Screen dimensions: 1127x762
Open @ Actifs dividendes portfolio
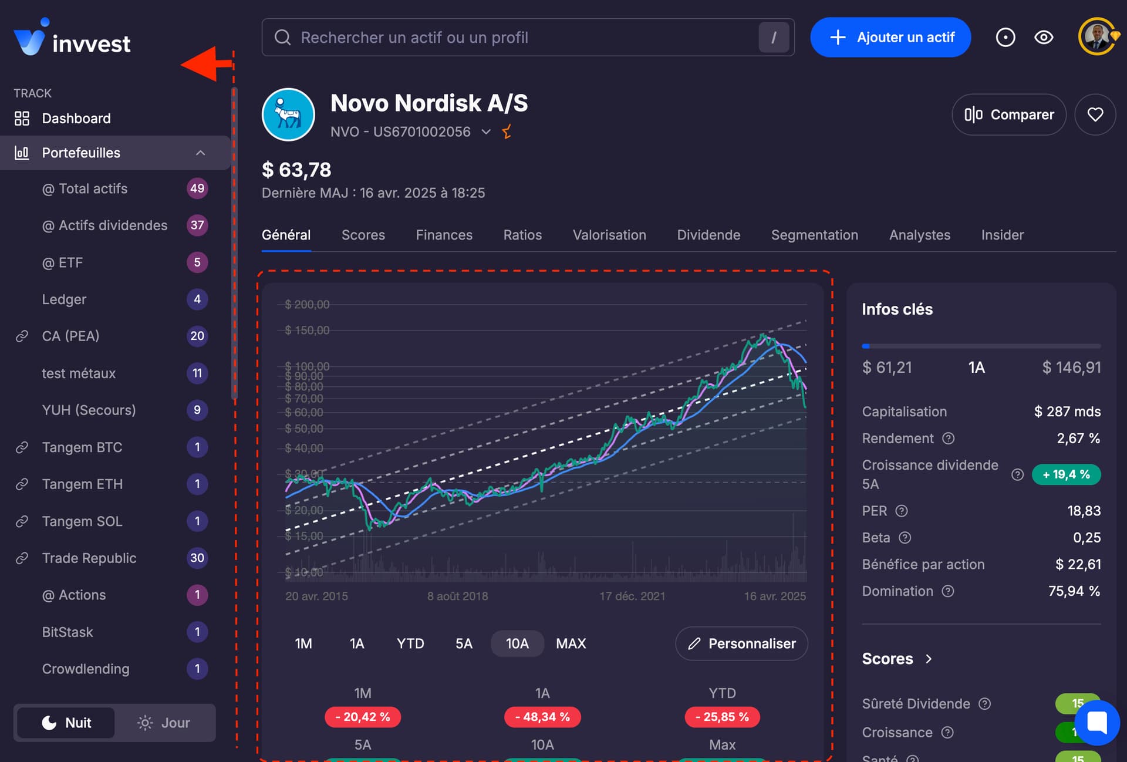click(115, 225)
